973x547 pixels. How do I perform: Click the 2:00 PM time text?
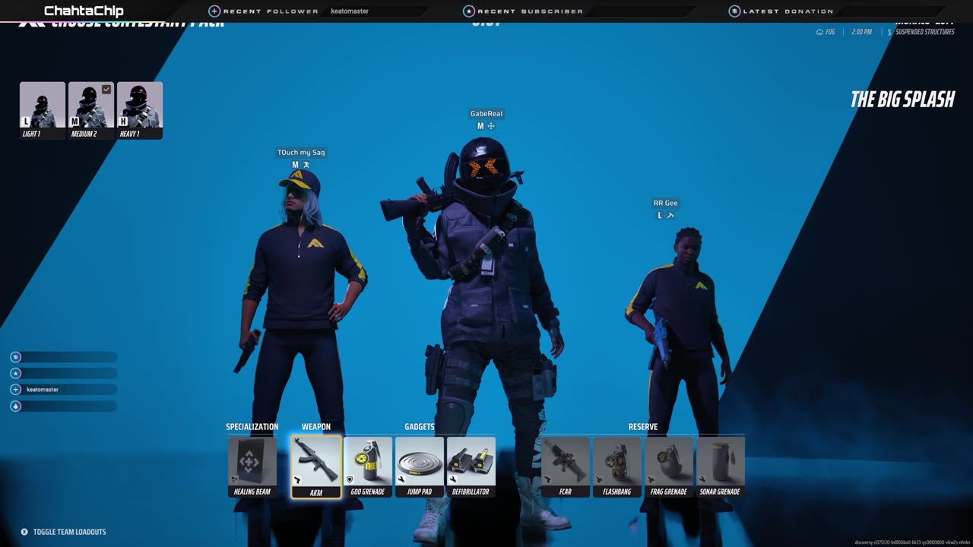[861, 32]
